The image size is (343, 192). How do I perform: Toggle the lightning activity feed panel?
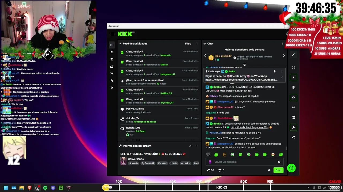pos(293,78)
